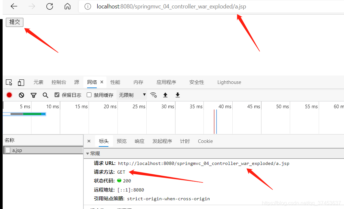The width and height of the screenshot is (344, 209).
Task: Clear the network log icon
Action: pyautogui.click(x=21, y=95)
